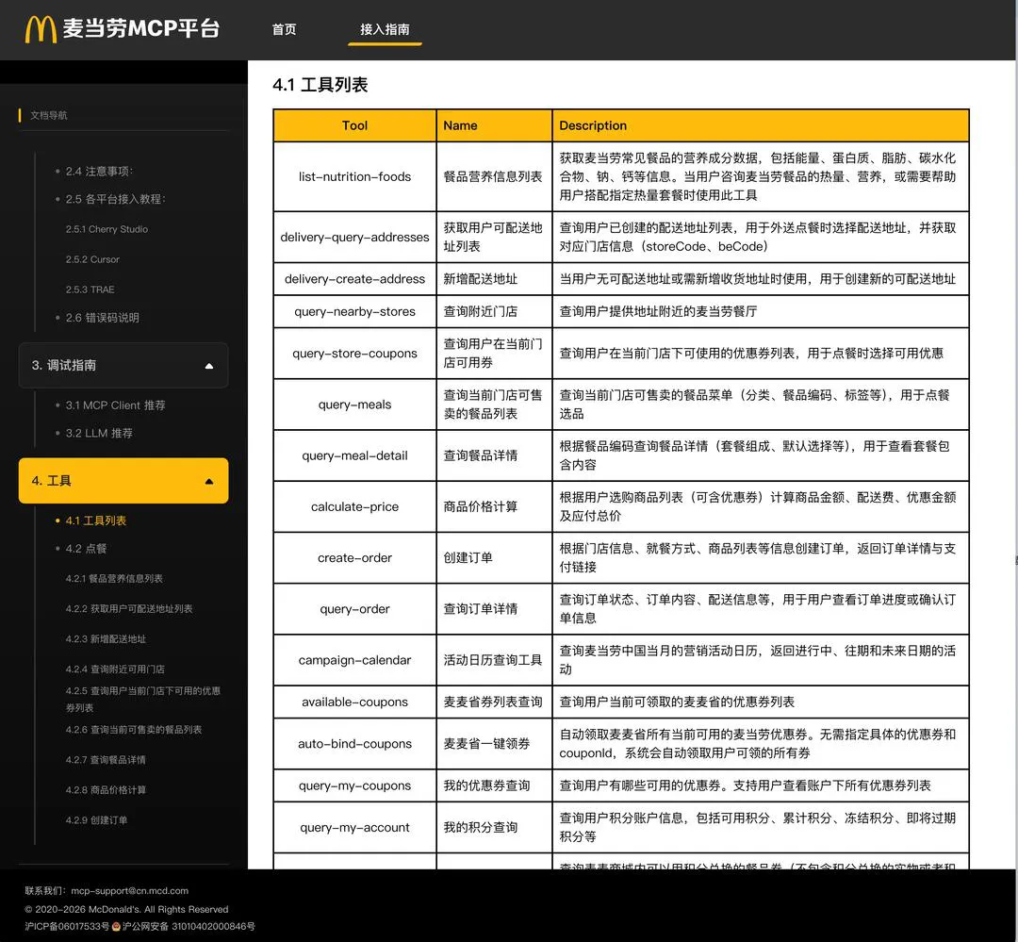Open 3.2 LLM 推荐

coord(99,434)
